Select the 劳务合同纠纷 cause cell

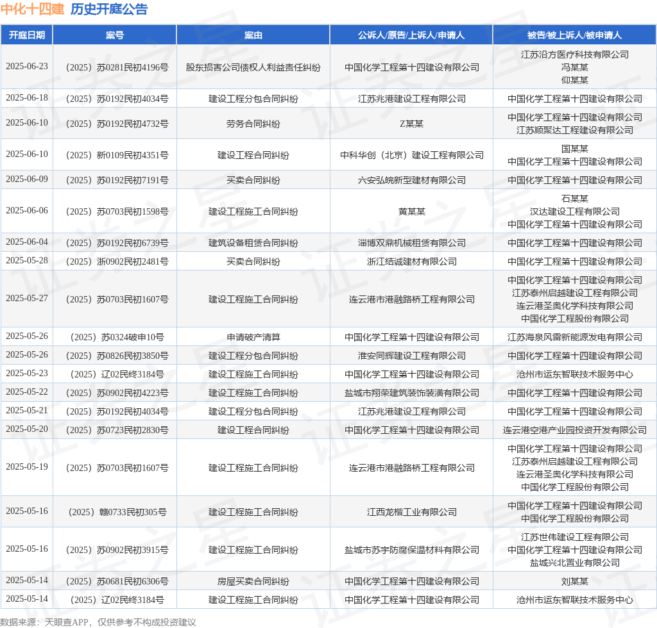[x=253, y=124]
